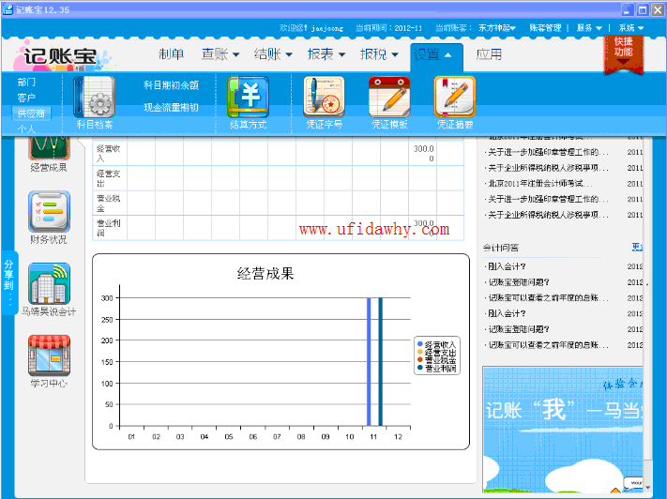Expand the 查账 dropdown menu

[220, 54]
